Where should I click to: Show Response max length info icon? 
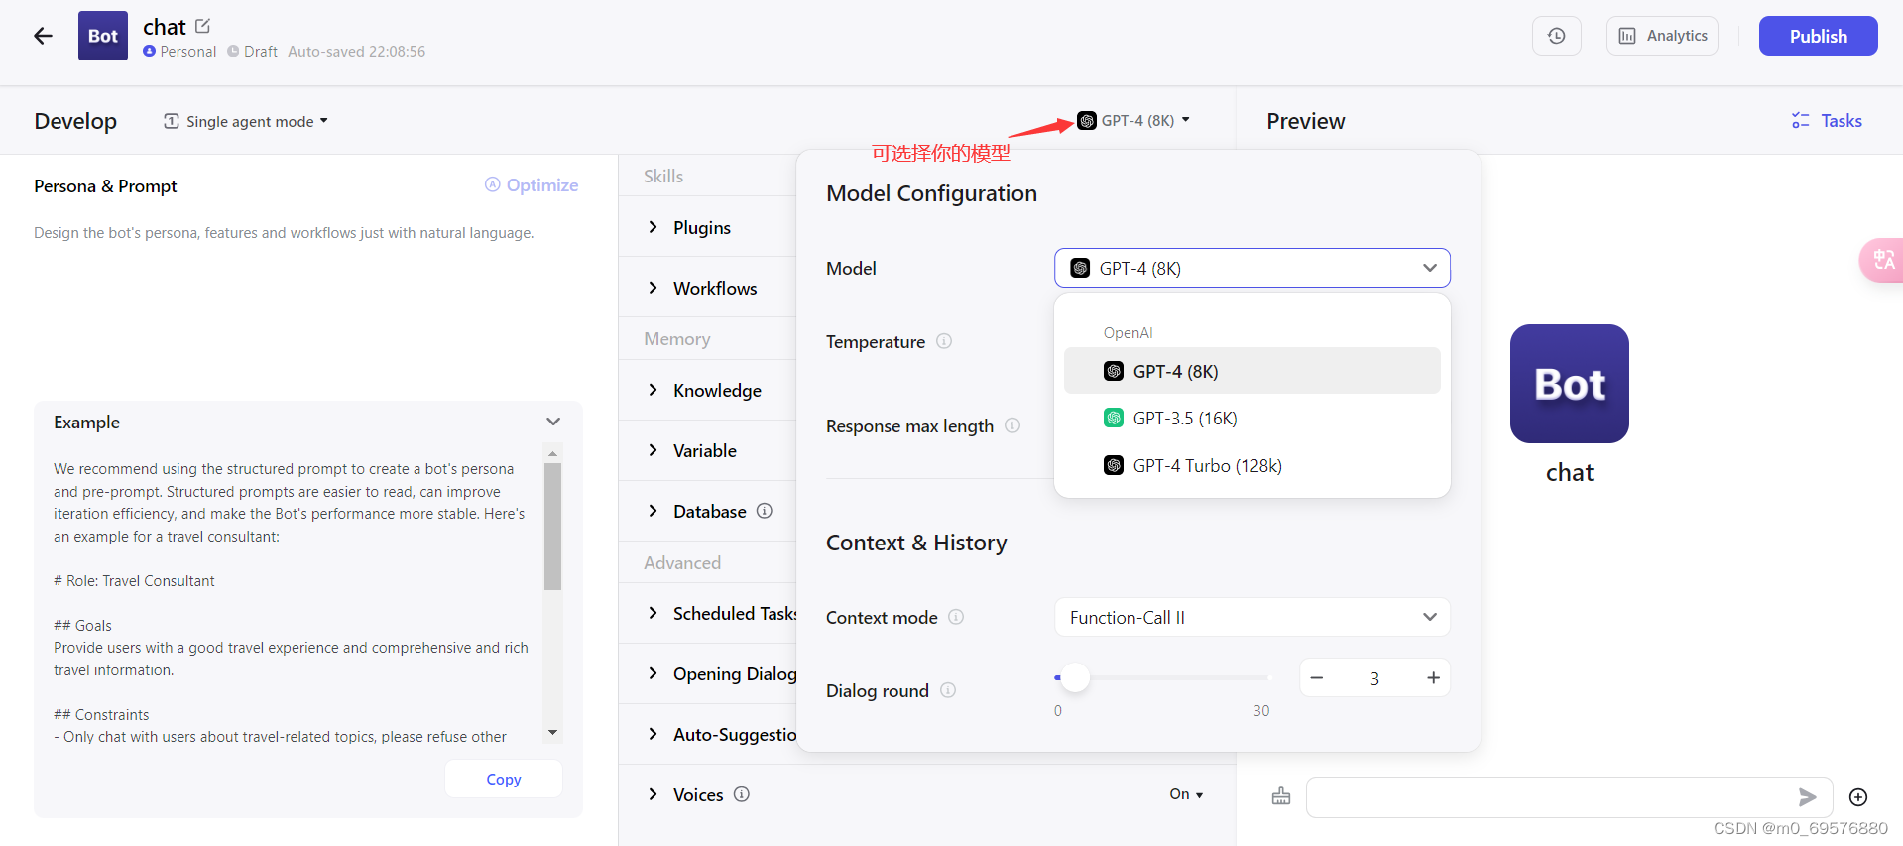tap(1012, 425)
